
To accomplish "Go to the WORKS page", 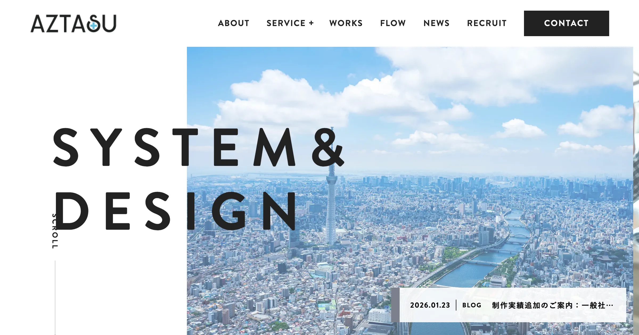I will (x=346, y=23).
